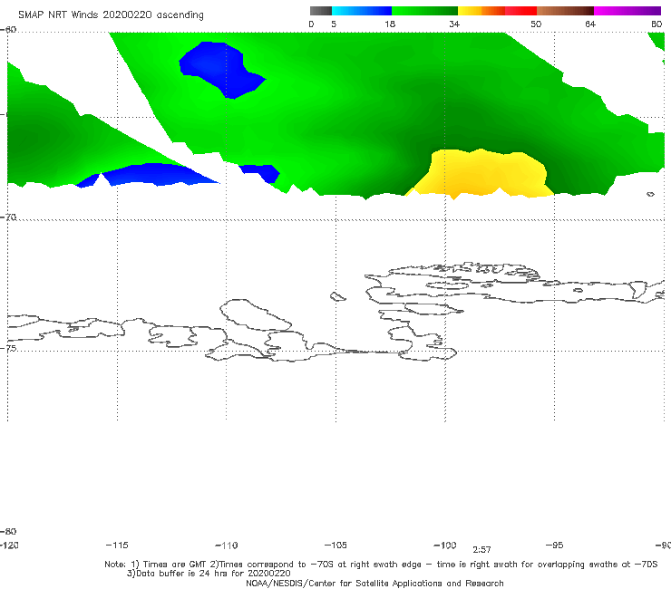Click the "SMAP NRT Winds 20200220 ascending" title
The image size is (671, 589).
[111, 15]
